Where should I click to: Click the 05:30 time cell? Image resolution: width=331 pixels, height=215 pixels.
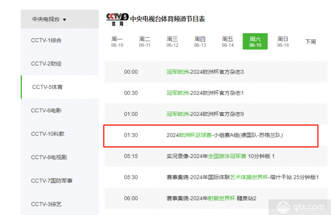(131, 177)
